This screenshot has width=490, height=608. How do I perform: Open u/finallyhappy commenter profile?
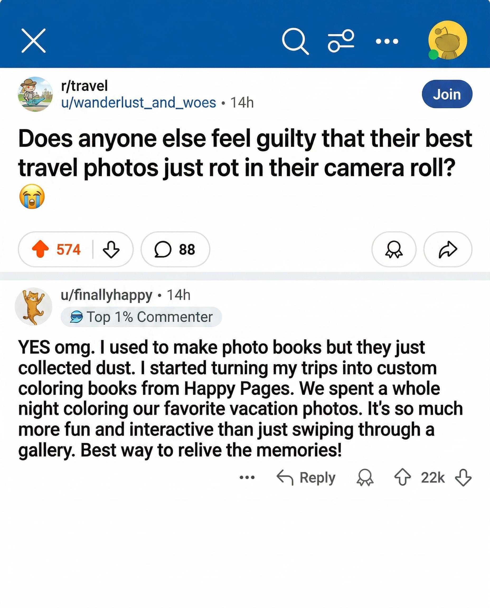tap(106, 295)
